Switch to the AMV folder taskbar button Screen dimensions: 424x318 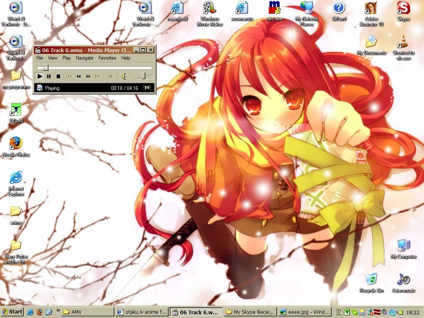88,312
